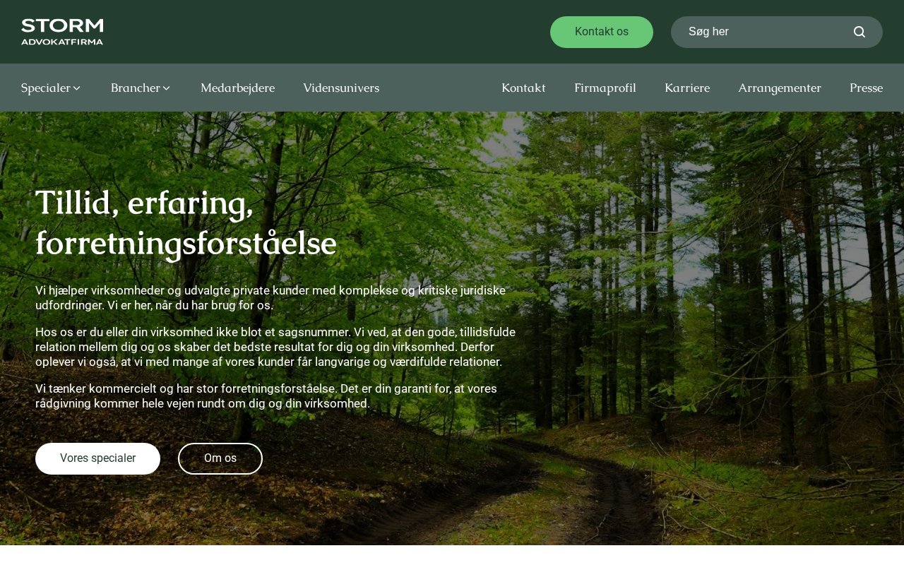Visit the Firmaprofil page
Screen dimensions: 904x565
tap(605, 88)
